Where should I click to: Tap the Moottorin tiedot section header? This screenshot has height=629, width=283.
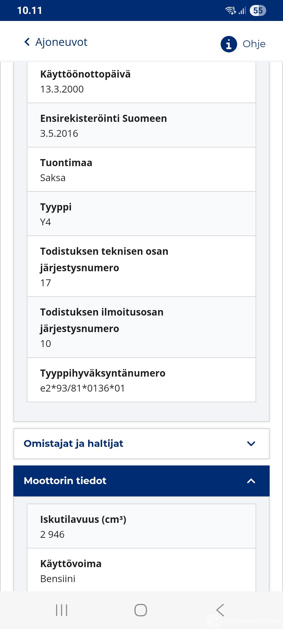coord(141,481)
